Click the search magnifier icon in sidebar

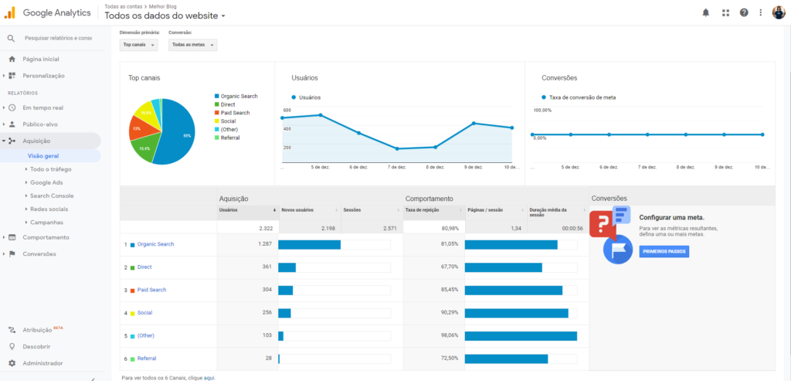coord(12,39)
